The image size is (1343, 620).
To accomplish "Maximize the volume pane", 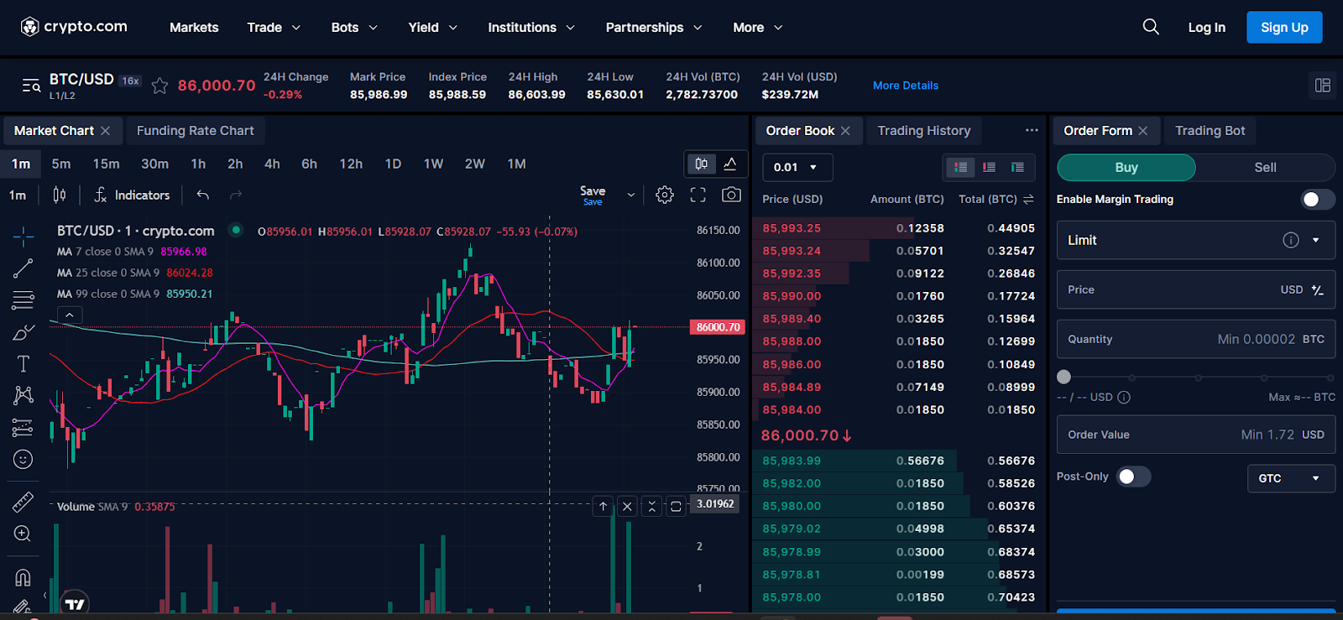I will click(676, 507).
